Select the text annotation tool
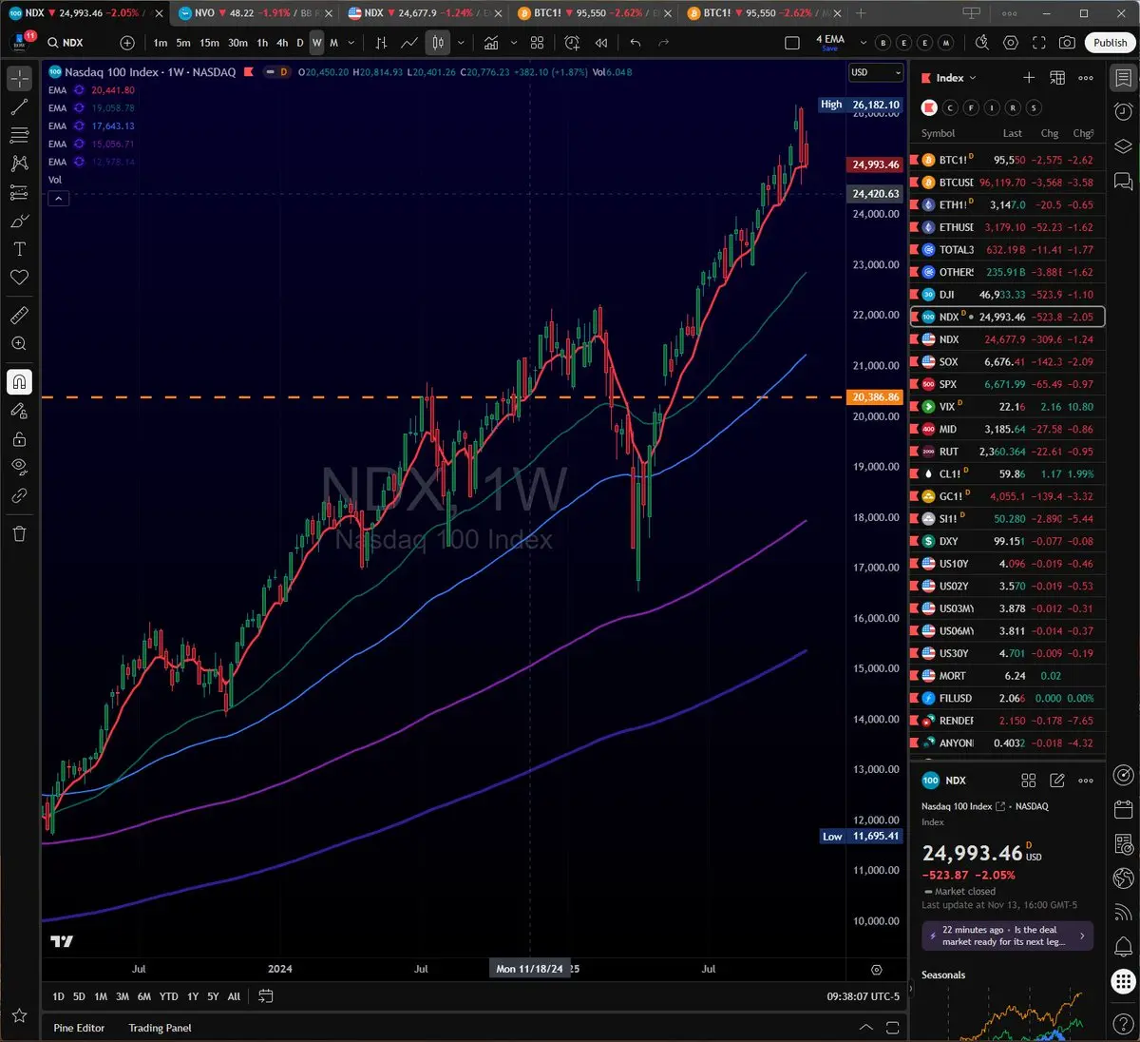The width and height of the screenshot is (1140, 1042). [x=19, y=249]
